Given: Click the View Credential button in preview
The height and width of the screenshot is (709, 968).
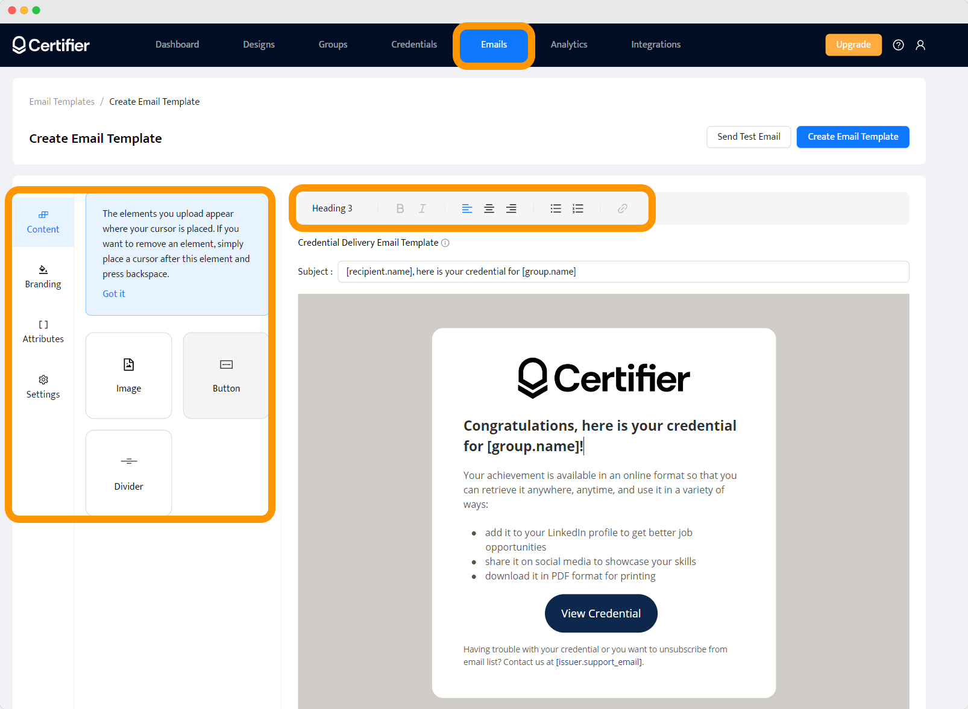Looking at the screenshot, I should [601, 614].
